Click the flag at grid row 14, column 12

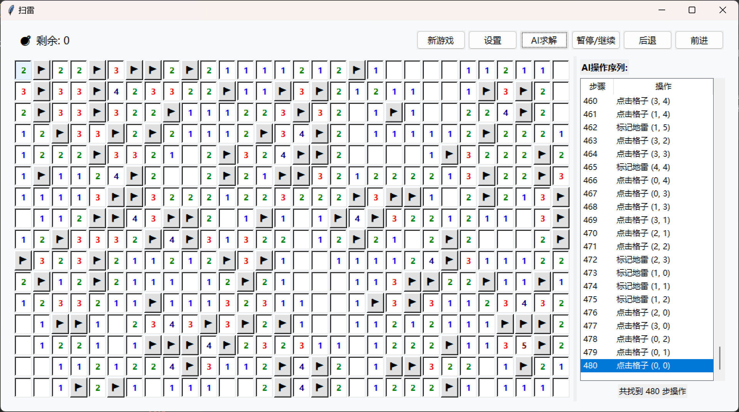coord(227,345)
